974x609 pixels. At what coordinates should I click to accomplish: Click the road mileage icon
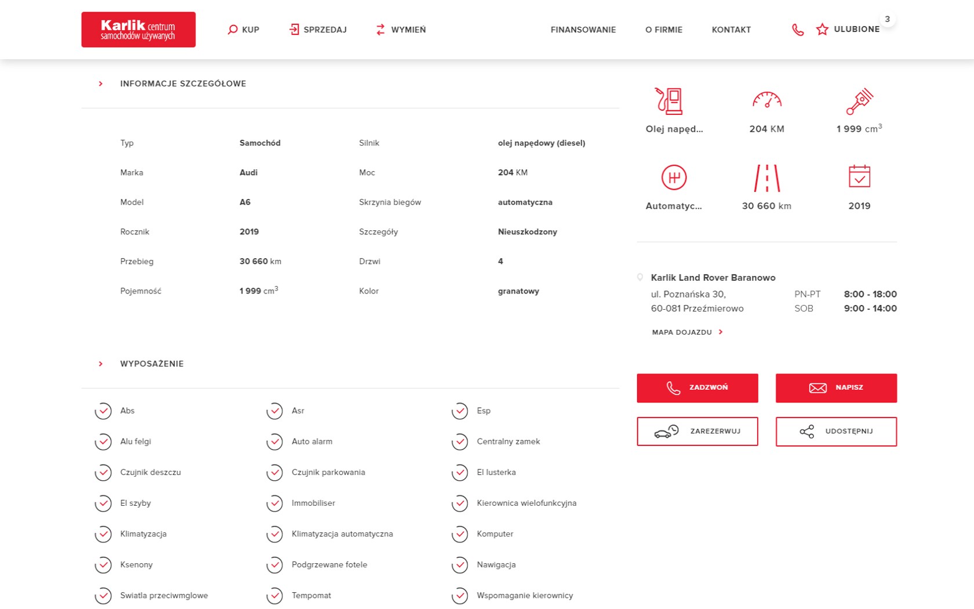point(766,177)
